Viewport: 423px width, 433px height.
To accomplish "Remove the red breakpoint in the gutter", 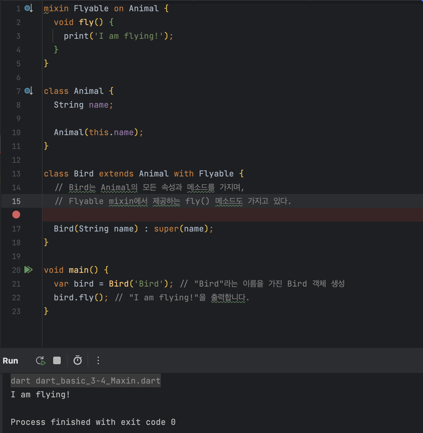I will (16, 215).
